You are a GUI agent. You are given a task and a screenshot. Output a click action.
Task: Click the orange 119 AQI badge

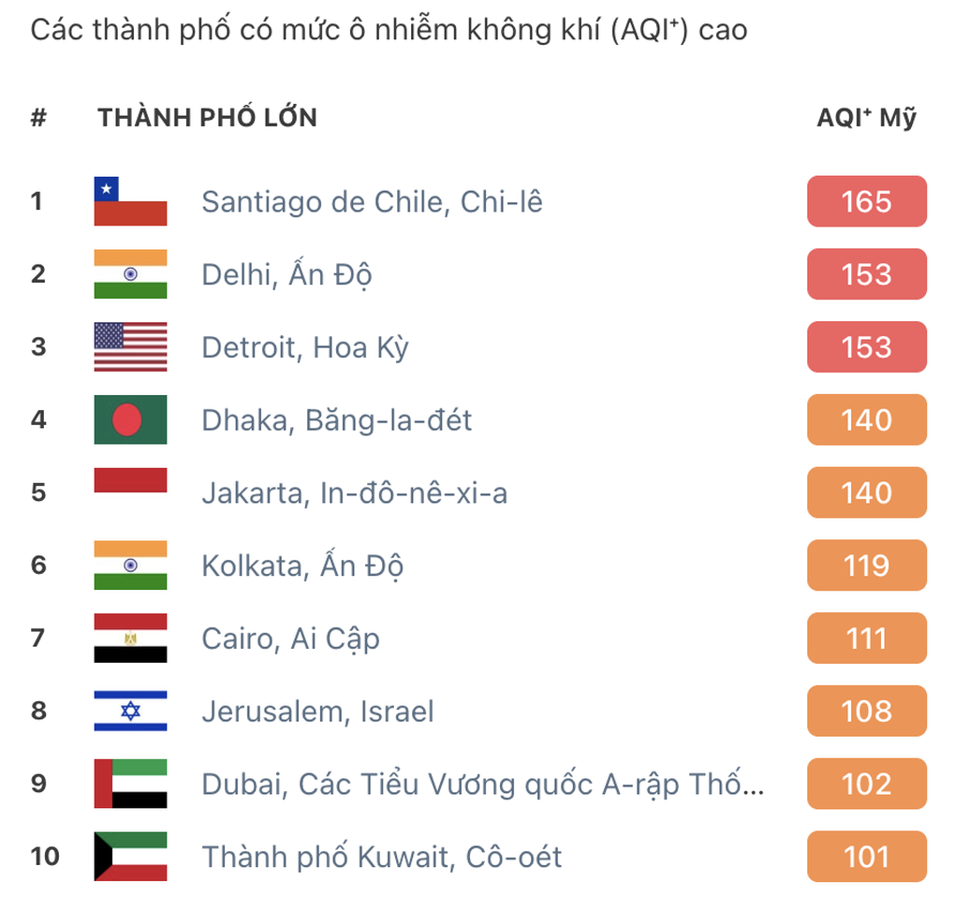867,565
